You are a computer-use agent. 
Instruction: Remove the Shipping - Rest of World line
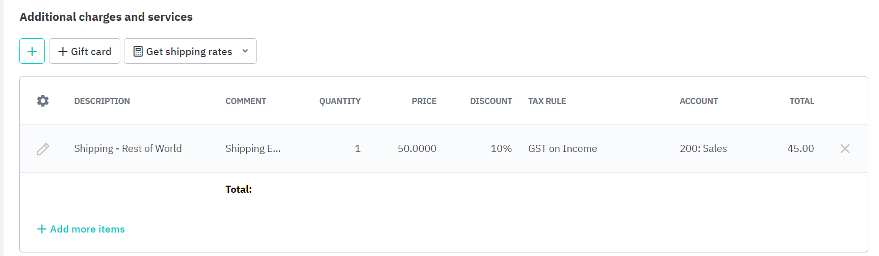tap(845, 149)
